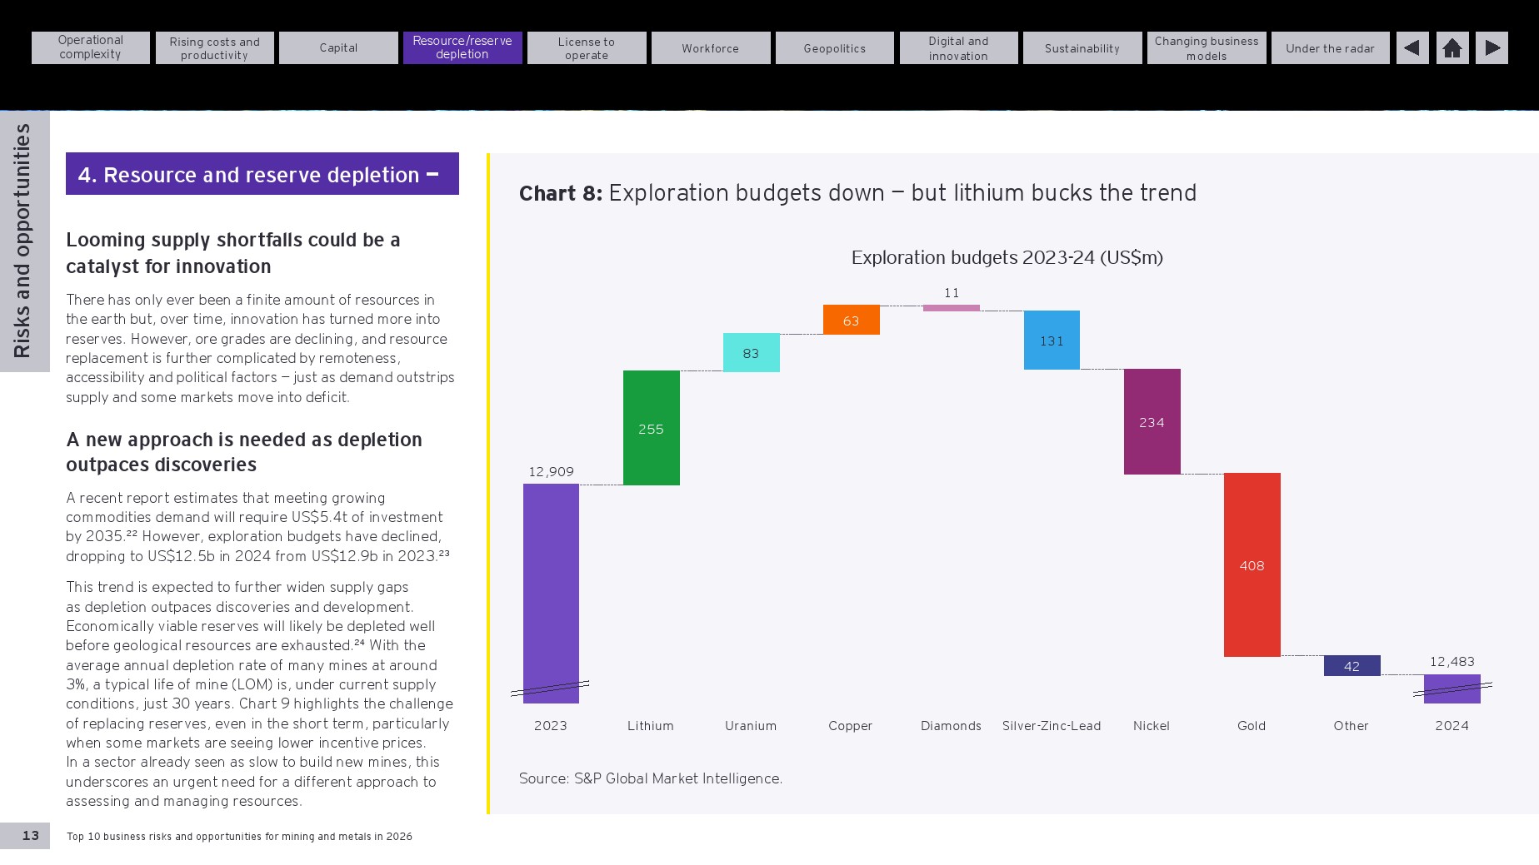This screenshot has width=1539, height=865.
Task: Click the Silver-Zinc-Lead 131 blue bar
Action: click(x=1052, y=340)
